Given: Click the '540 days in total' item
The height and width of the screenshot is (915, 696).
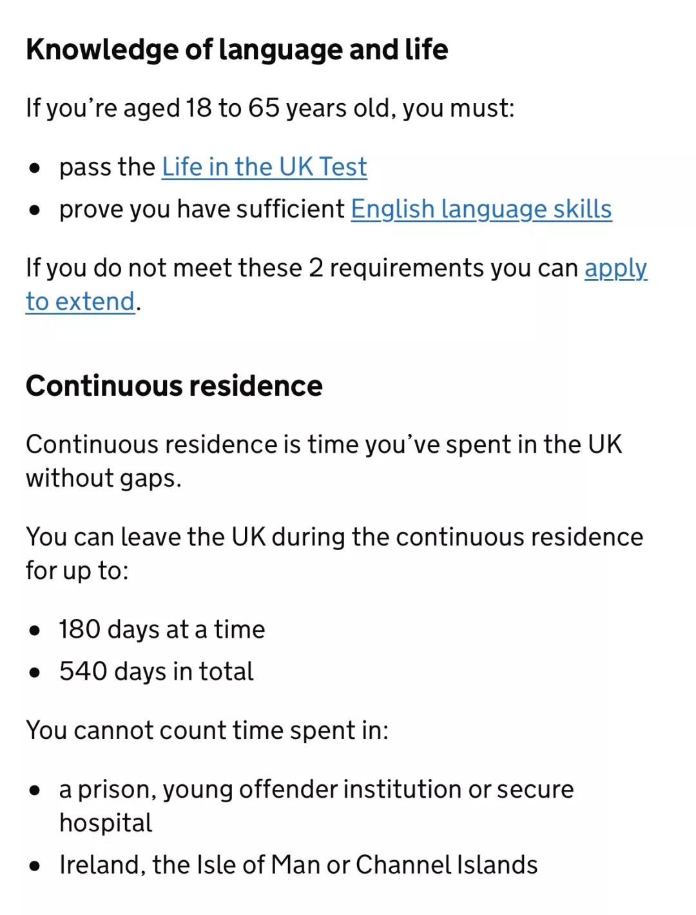Looking at the screenshot, I should point(157,671).
